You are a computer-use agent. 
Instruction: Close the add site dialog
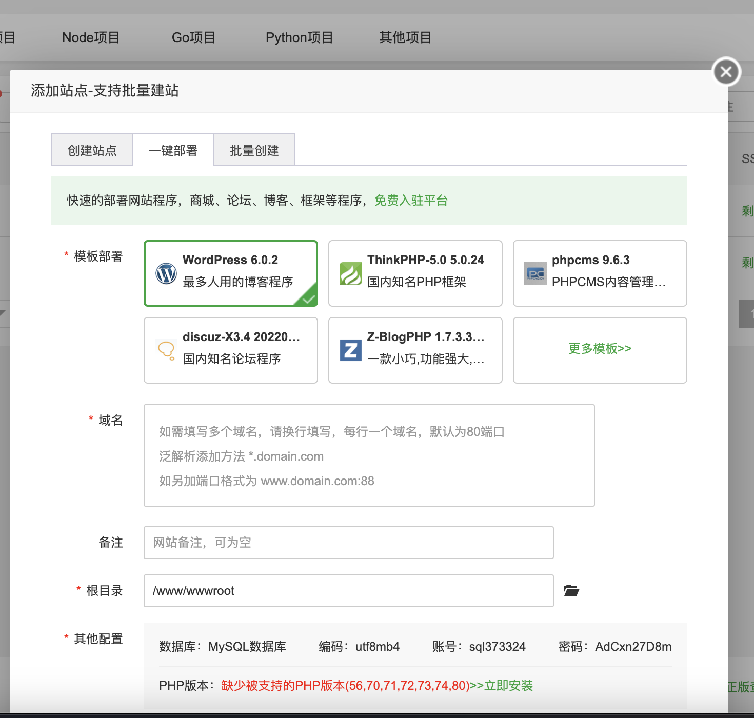tap(726, 72)
